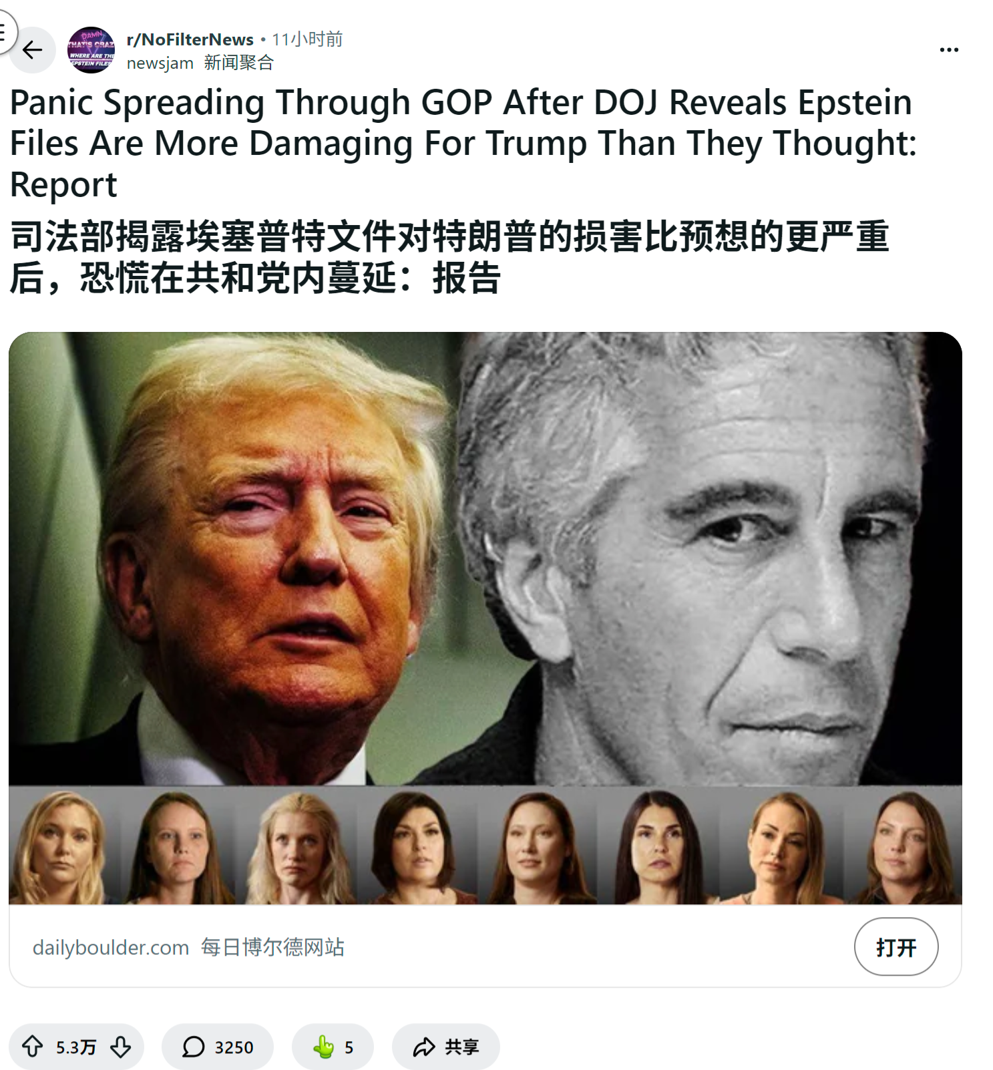Click the 打开 button to open link
The width and height of the screenshot is (993, 1070).
click(896, 946)
